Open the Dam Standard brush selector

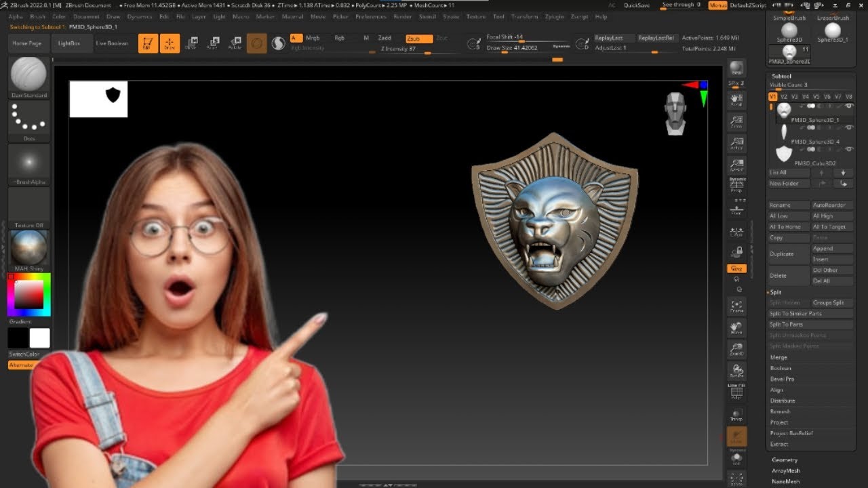click(x=29, y=78)
